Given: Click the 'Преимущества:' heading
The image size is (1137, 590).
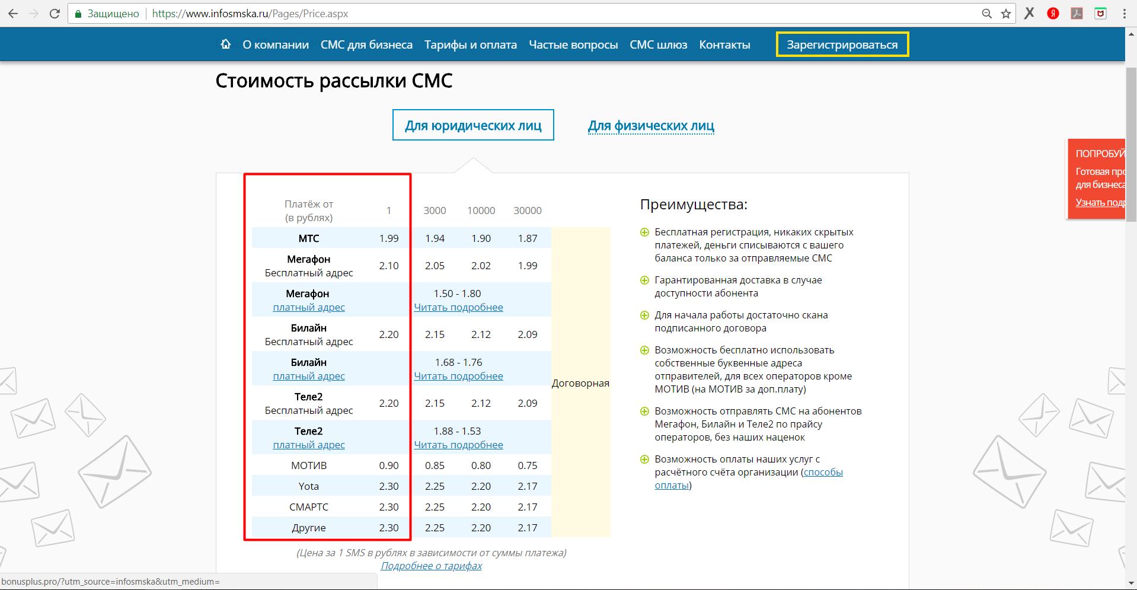Looking at the screenshot, I should (694, 205).
